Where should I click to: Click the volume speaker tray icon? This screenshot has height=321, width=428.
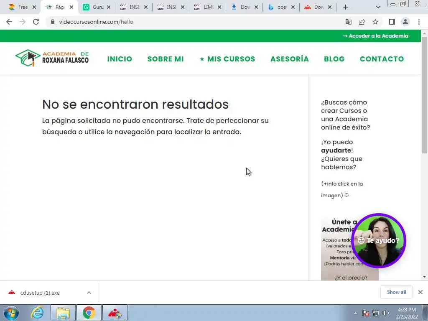385,313
